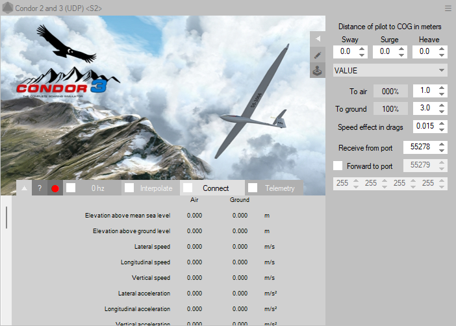456x326 pixels.
Task: Click the Vertical speed label
Action: [151, 278]
